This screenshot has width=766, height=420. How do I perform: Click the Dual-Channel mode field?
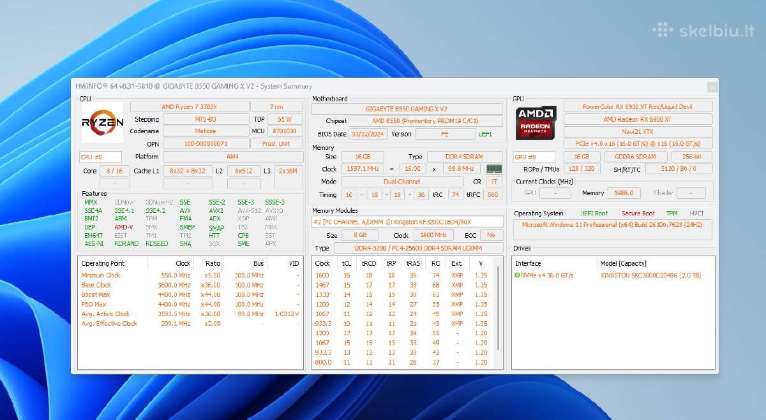(x=402, y=182)
